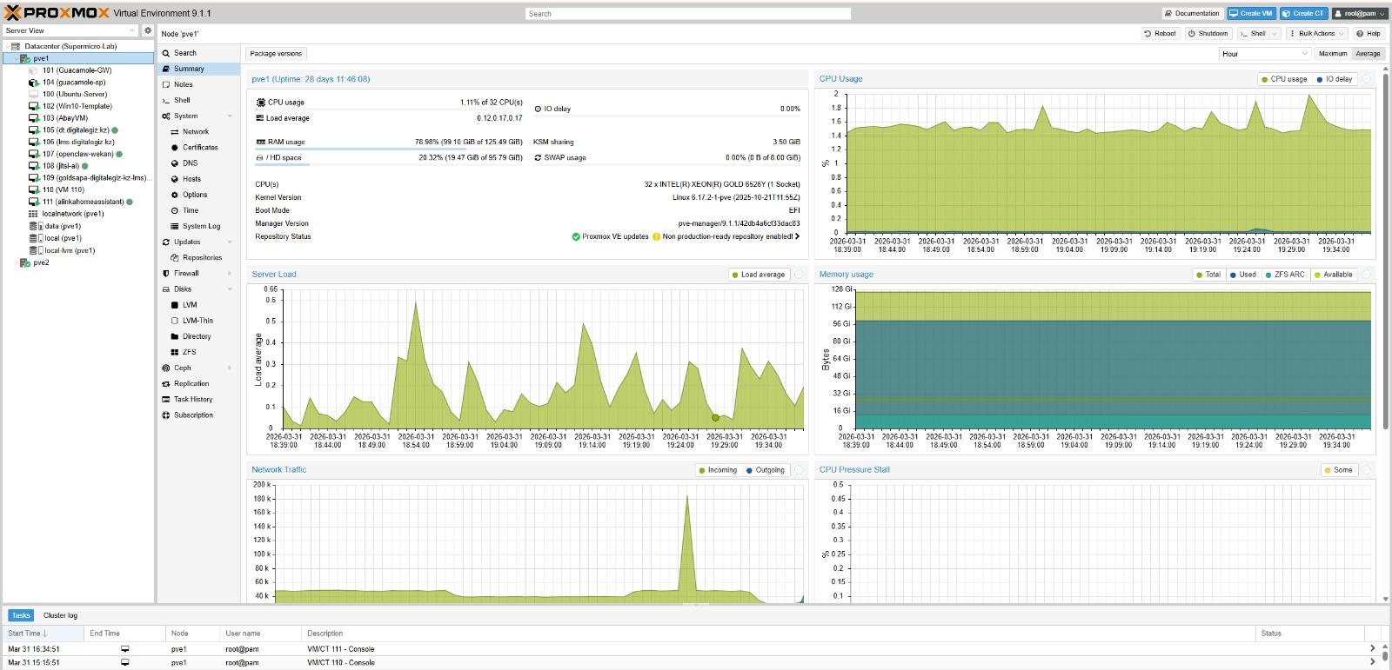Open the ZFS disks section
The height and width of the screenshot is (670, 1392).
[x=189, y=352]
